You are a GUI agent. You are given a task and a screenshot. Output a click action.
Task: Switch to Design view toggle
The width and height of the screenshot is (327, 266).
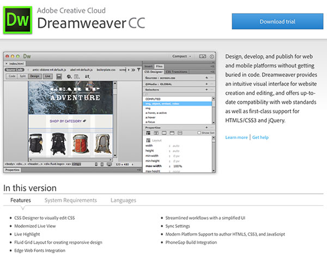coord(34,77)
